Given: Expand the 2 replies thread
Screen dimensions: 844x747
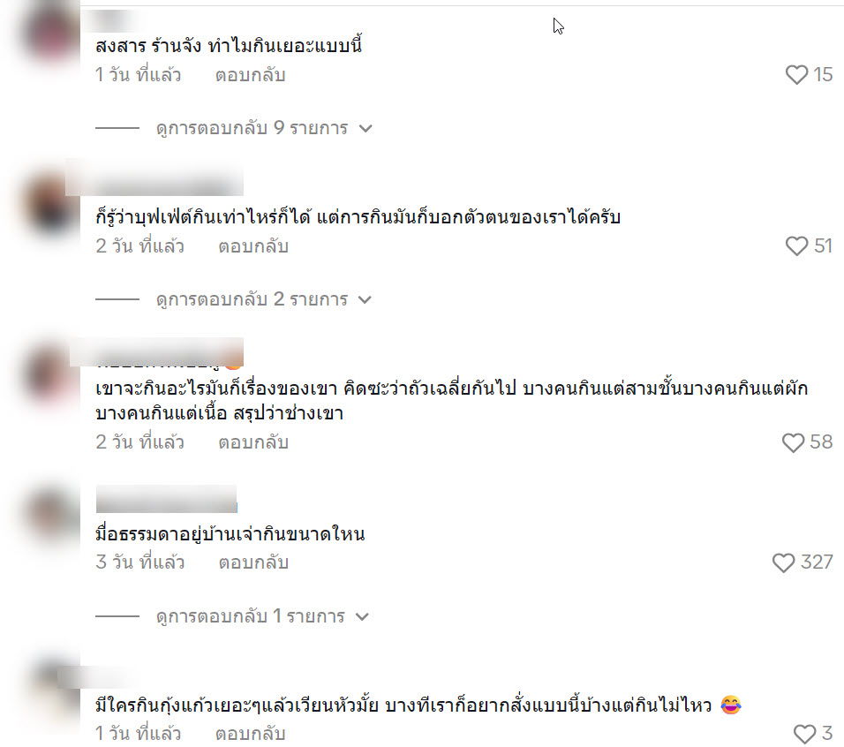Looking at the screenshot, I should pyautogui.click(x=264, y=299).
